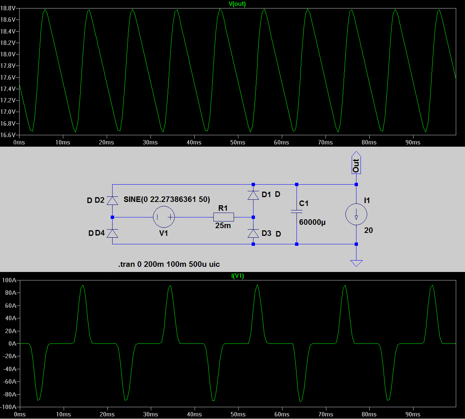
Task: Click the R1 resistor symbol
Action: click(223, 217)
